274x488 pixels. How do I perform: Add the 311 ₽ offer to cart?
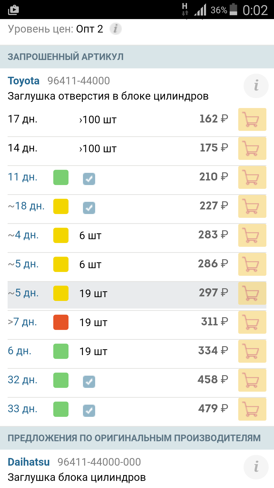point(252,322)
